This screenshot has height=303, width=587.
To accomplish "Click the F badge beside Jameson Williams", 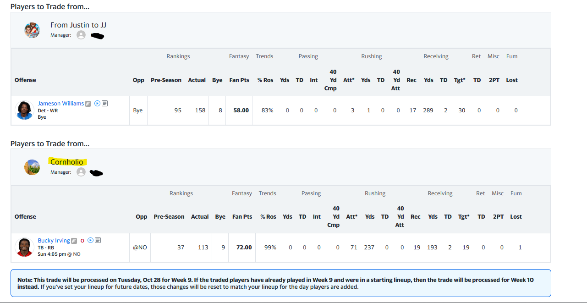I will (x=88, y=104).
